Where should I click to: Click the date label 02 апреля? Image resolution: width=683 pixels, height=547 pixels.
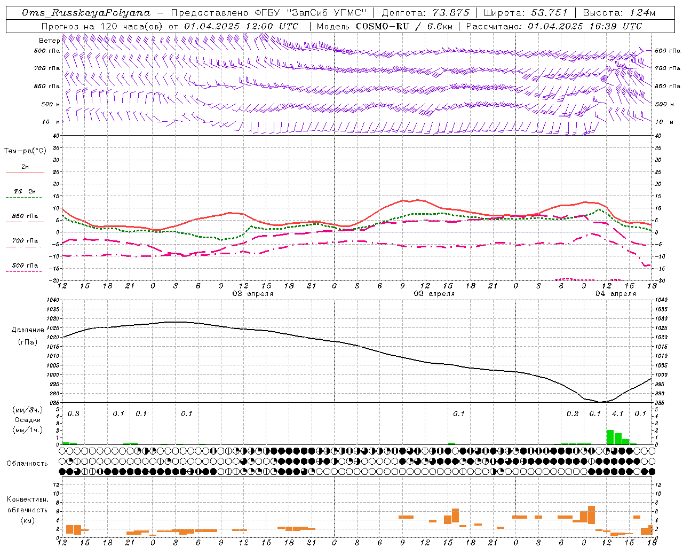click(x=252, y=294)
